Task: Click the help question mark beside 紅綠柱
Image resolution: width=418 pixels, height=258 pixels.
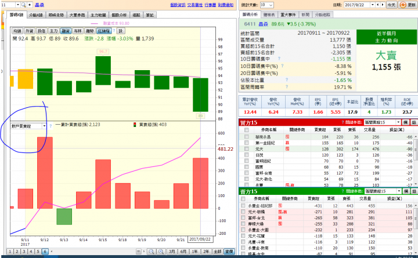Action: 114,31
